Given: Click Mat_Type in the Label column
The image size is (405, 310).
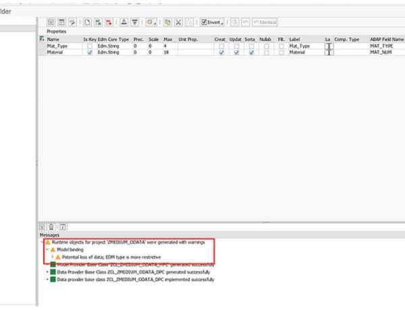Looking at the screenshot, I should 299,46.
